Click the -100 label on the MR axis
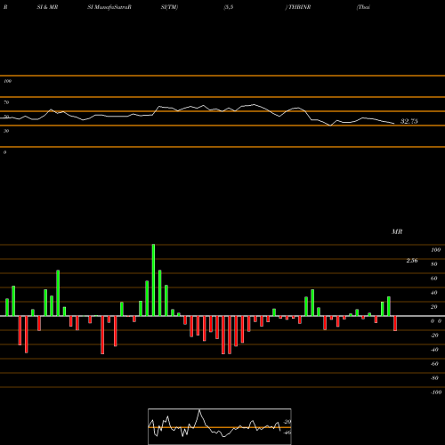The image size is (445, 445). click(x=436, y=392)
